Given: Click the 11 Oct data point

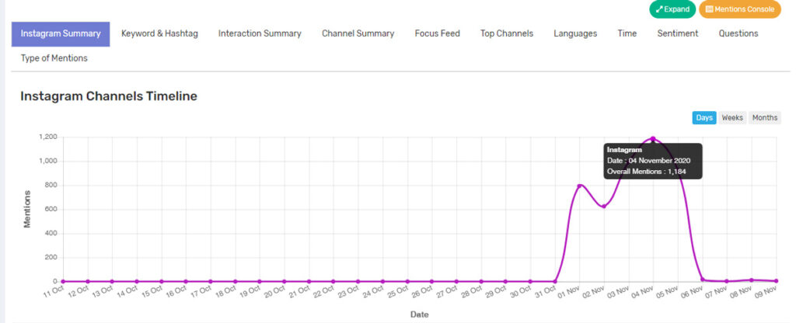Looking at the screenshot, I should pyautogui.click(x=63, y=281).
